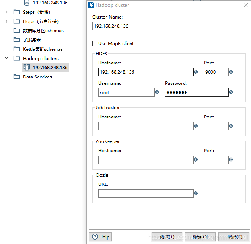Select the Data Services tree item
The image size is (251, 244).
(37, 77)
